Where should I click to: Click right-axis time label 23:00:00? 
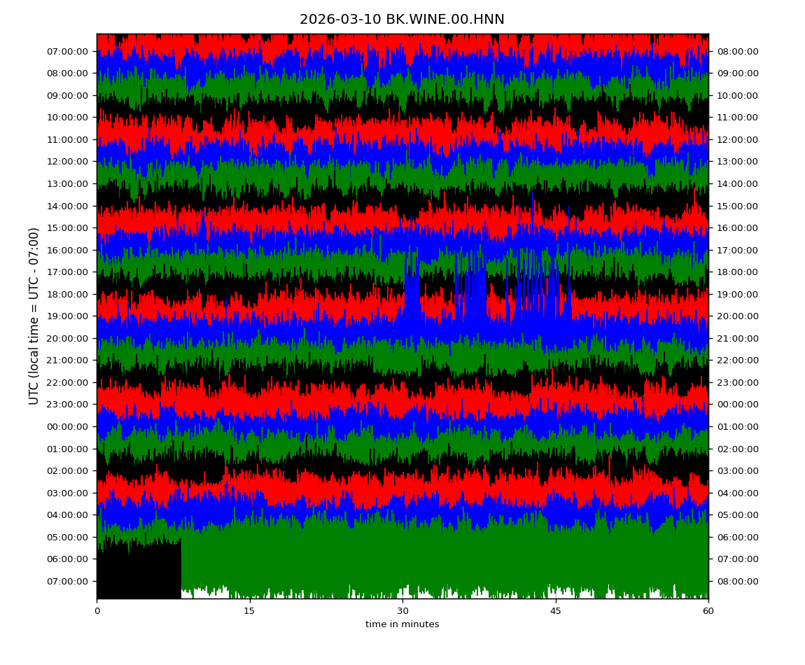(736, 382)
